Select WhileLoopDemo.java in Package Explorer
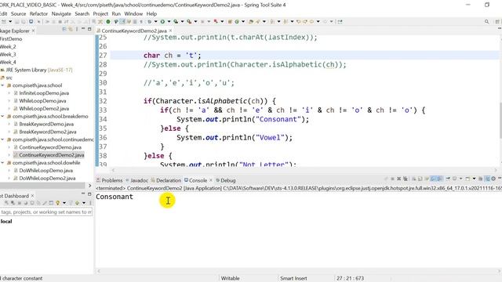This screenshot has height=282, width=502. [42, 101]
